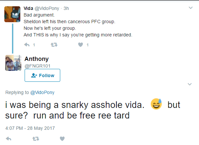Open the 3h timestamp on Vida's tweet
This screenshot has width=199, height=145.
[x=66, y=8]
